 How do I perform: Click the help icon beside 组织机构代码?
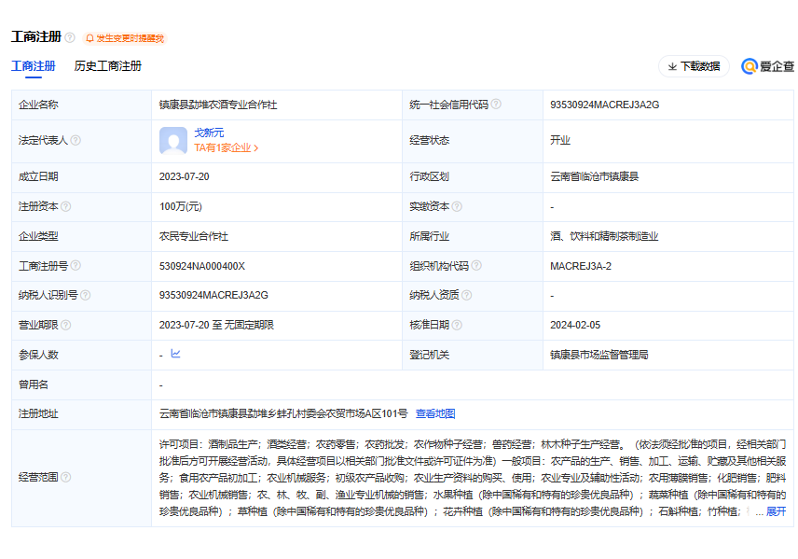[x=476, y=266]
